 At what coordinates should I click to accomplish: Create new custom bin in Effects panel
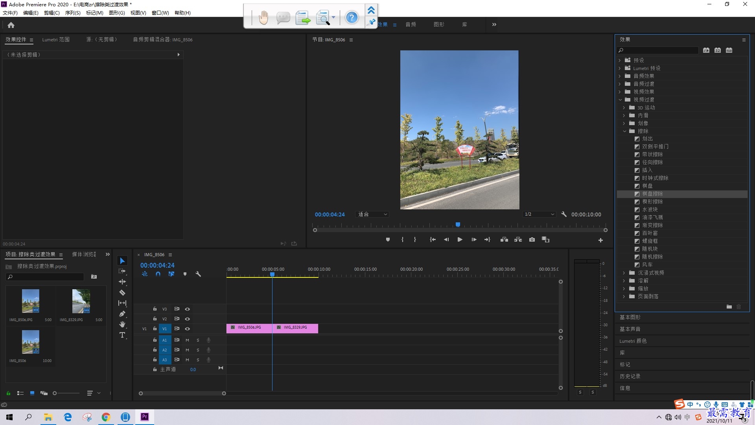pyautogui.click(x=729, y=307)
